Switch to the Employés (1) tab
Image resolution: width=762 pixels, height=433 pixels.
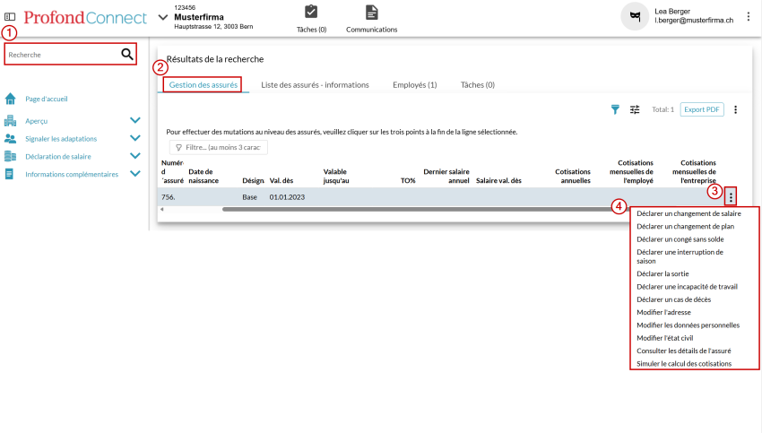coord(415,85)
